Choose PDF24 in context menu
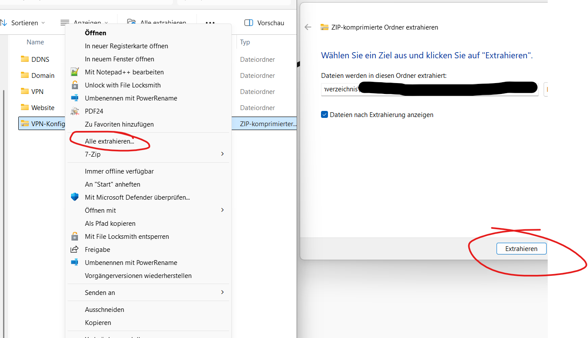Image resolution: width=588 pixels, height=338 pixels. click(x=148, y=111)
